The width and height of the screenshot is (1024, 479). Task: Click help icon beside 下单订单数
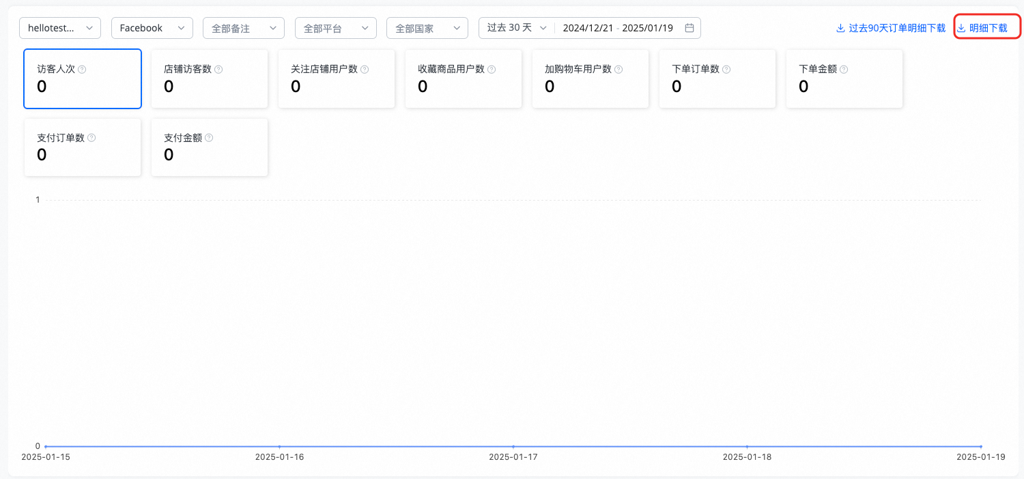(726, 70)
